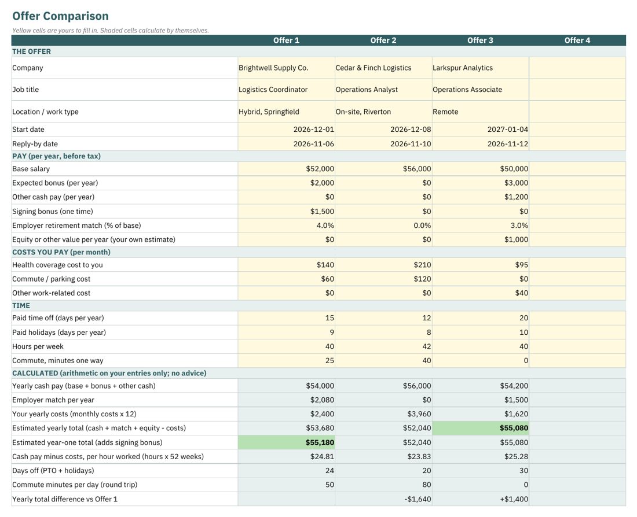Click start date 2026-12-08 cell
The width and height of the screenshot is (637, 517).
pyautogui.click(x=383, y=130)
